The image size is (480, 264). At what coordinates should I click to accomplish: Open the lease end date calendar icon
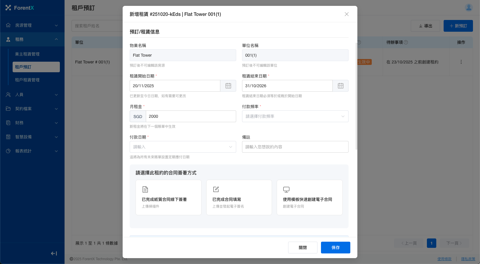click(x=340, y=86)
